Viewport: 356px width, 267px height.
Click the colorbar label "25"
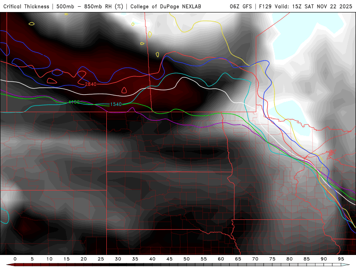point(101,259)
